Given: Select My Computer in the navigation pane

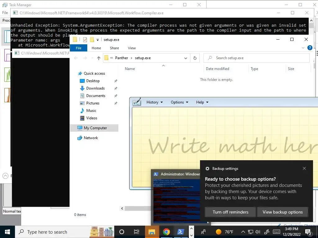Looking at the screenshot, I should click(94, 128).
